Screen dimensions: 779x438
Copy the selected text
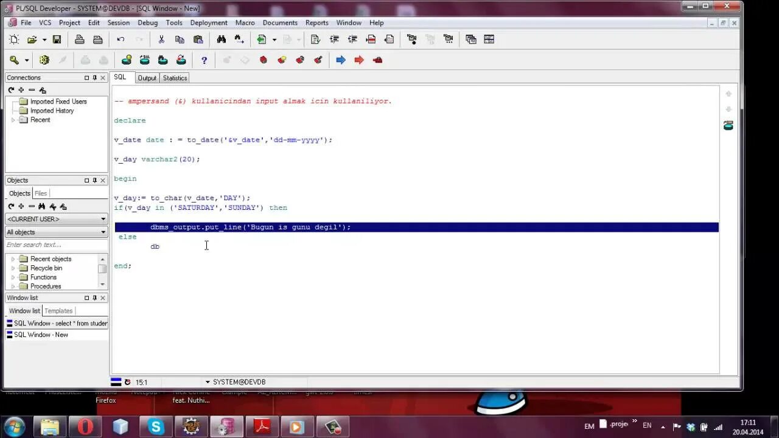[x=180, y=40]
